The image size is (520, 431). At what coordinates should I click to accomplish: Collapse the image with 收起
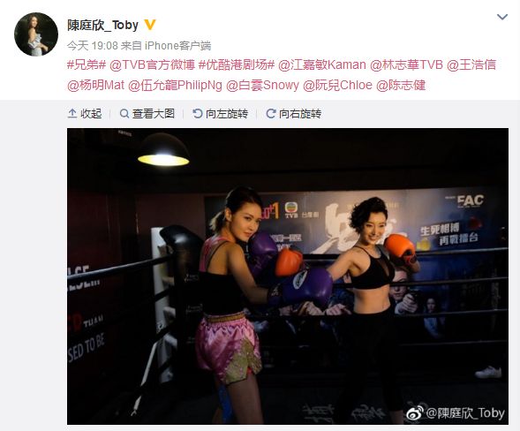coord(85,114)
